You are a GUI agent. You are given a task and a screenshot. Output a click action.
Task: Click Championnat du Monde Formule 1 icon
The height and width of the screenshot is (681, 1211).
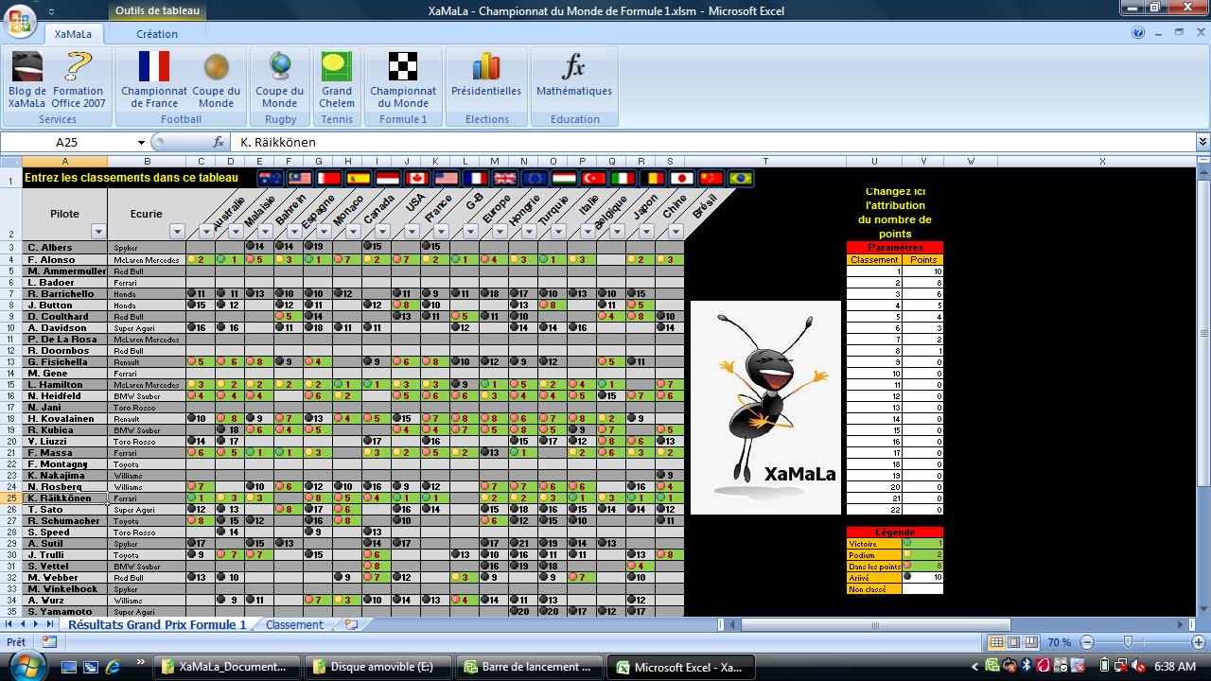pos(403,79)
